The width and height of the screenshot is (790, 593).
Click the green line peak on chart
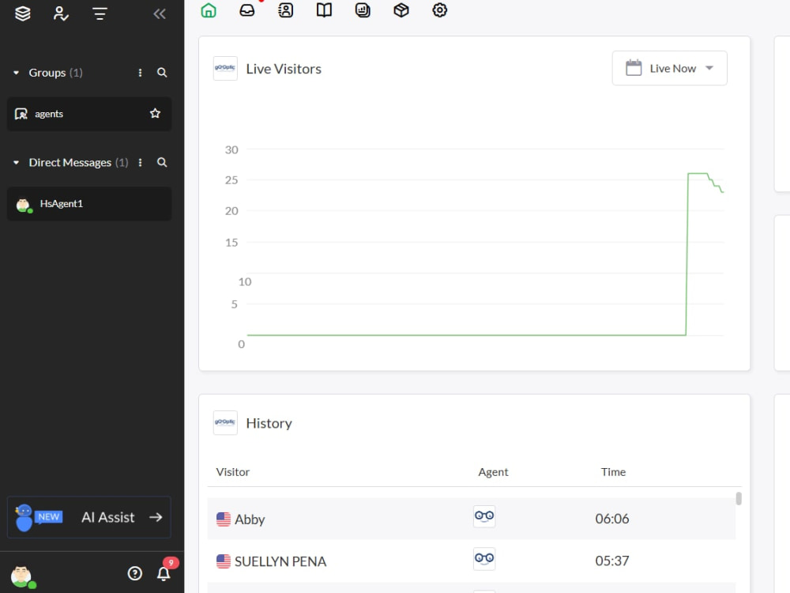point(698,173)
